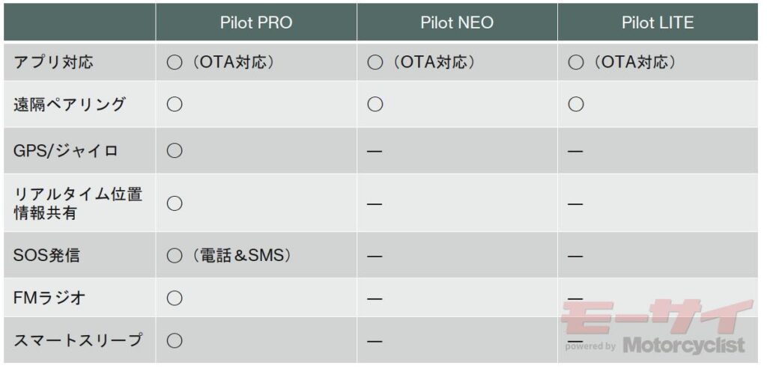This screenshot has height=368, width=767.
Task: Click the モーサイ Motorcyclist watermark logo
Action: click(x=655, y=326)
